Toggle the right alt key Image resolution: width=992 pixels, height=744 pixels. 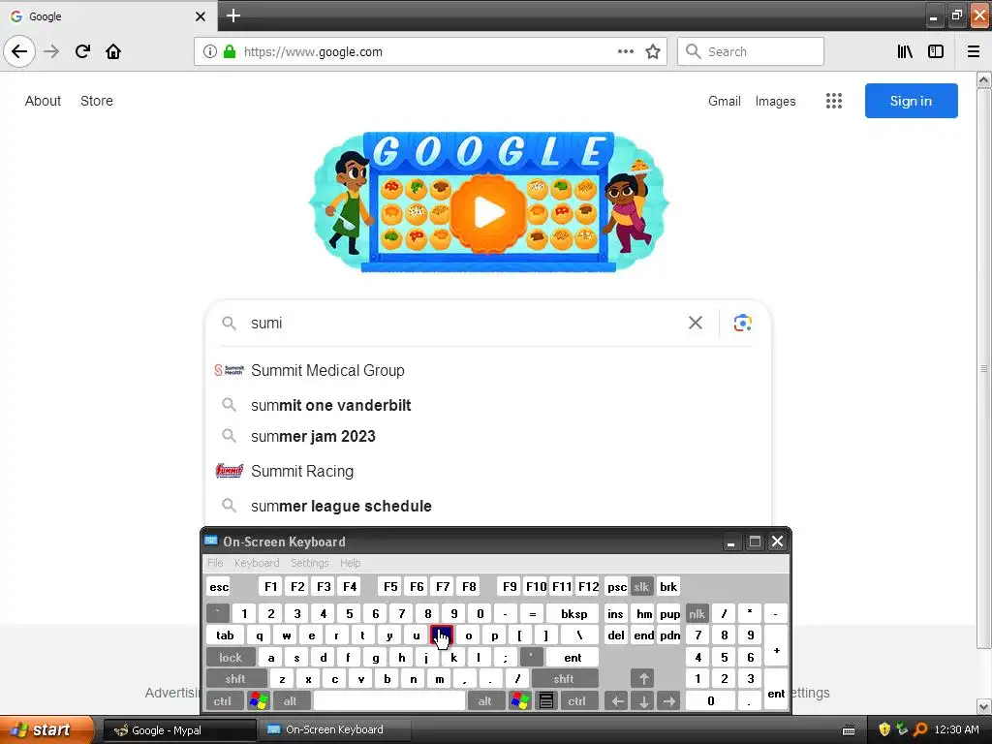click(485, 701)
